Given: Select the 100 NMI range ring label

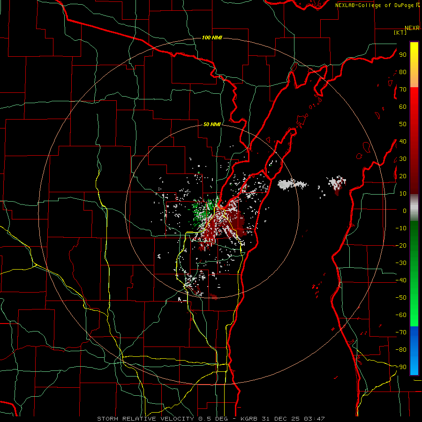Looking at the screenshot, I should click(212, 38).
